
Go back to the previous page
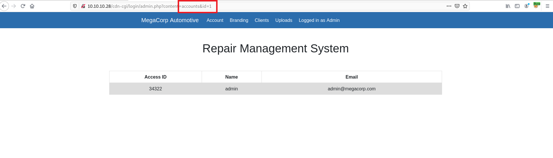click(x=4, y=6)
